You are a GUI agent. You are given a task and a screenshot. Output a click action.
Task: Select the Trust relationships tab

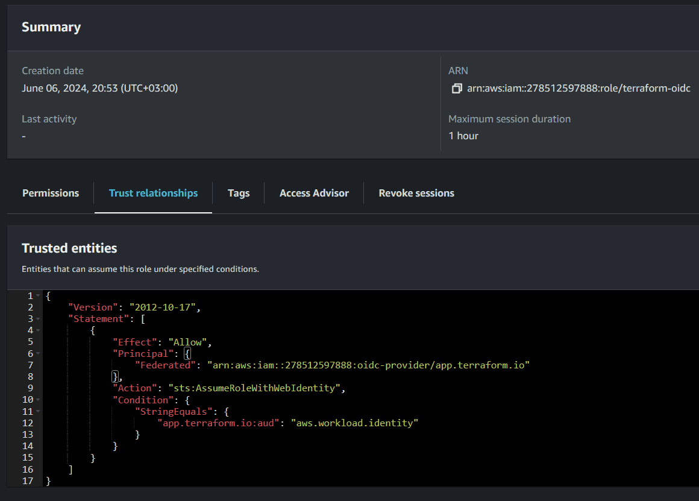click(153, 193)
